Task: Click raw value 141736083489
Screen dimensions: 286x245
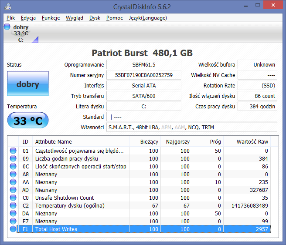Action: tap(250, 206)
